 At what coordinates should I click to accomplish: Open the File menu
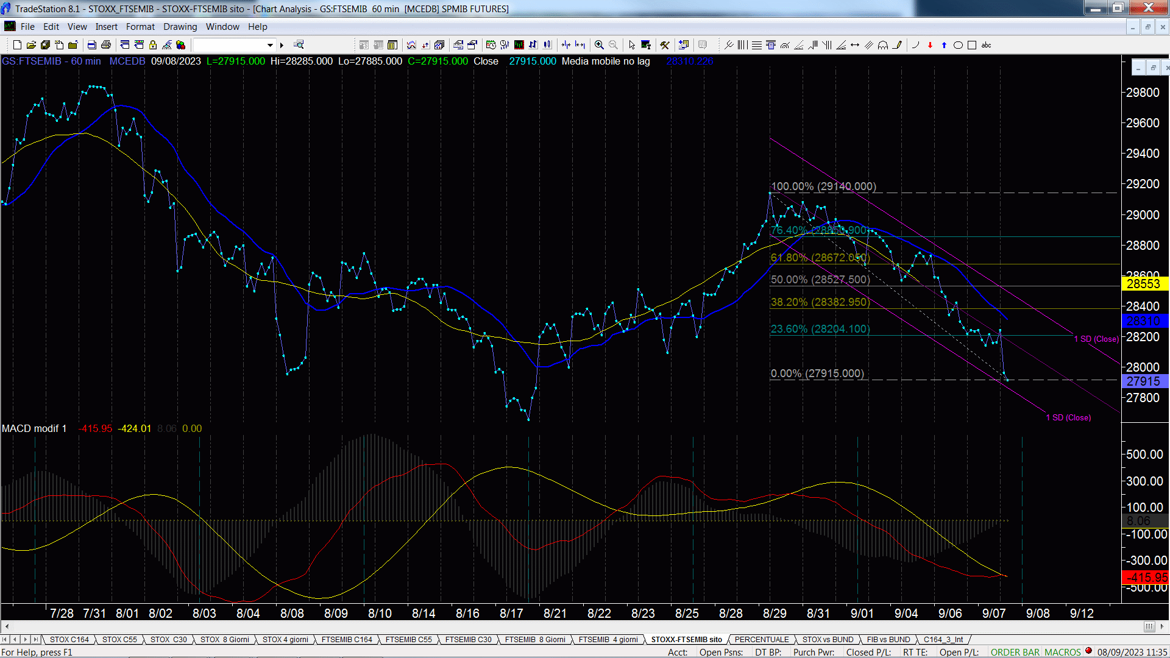coord(27,27)
